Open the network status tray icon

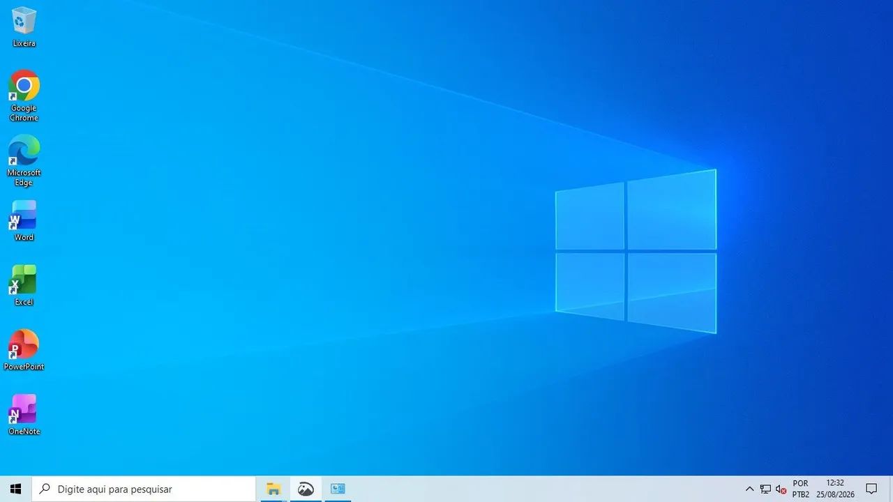(765, 489)
